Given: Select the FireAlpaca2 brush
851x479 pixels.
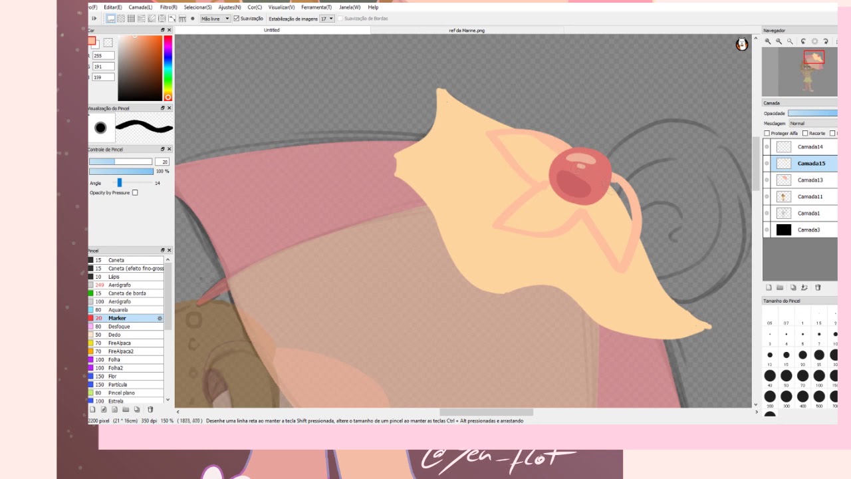Looking at the screenshot, I should tap(126, 351).
